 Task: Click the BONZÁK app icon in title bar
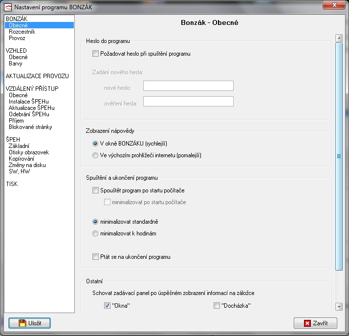[8, 7]
